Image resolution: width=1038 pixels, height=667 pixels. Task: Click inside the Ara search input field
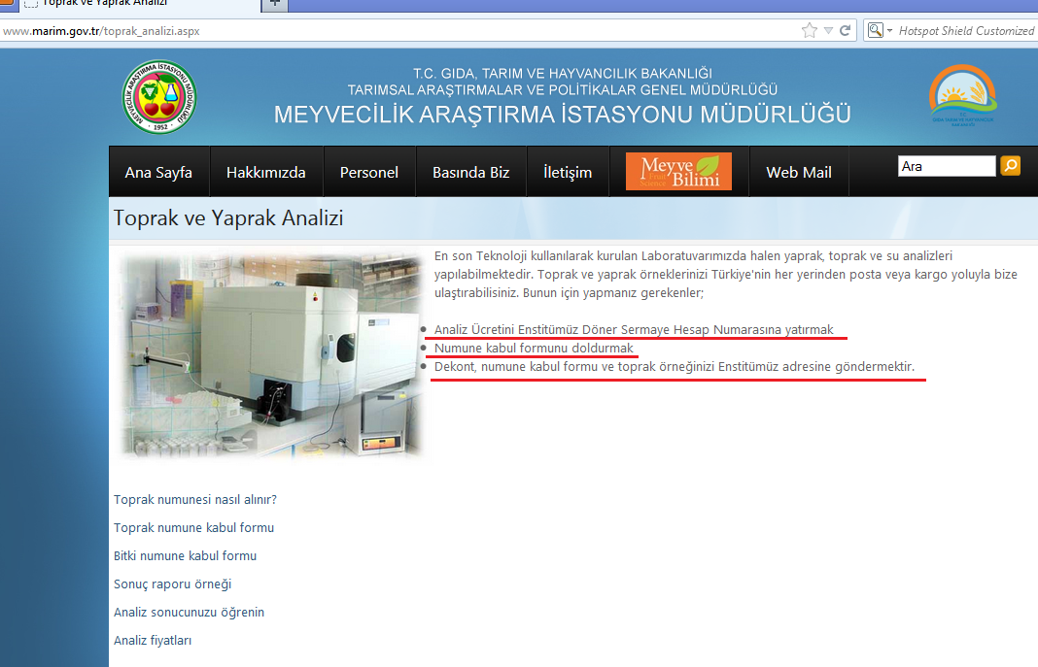click(945, 165)
